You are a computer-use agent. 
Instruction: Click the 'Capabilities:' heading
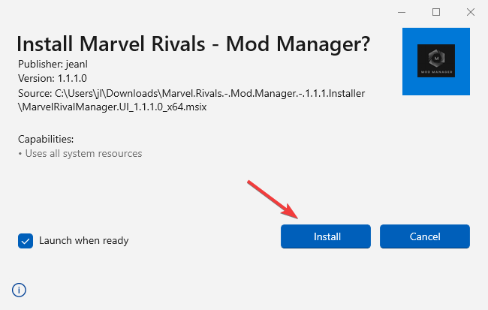click(46, 139)
